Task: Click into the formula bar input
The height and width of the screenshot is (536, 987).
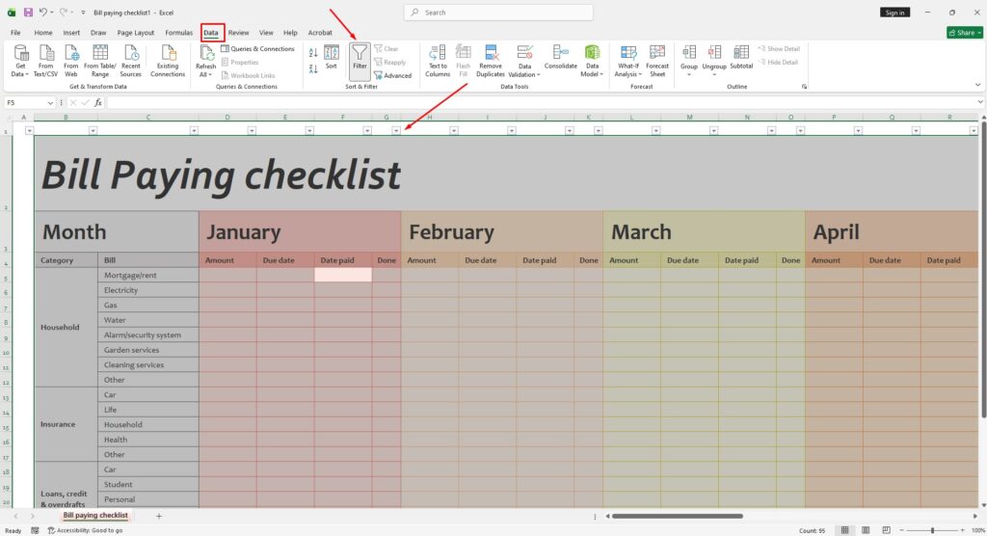Action: tap(542, 102)
